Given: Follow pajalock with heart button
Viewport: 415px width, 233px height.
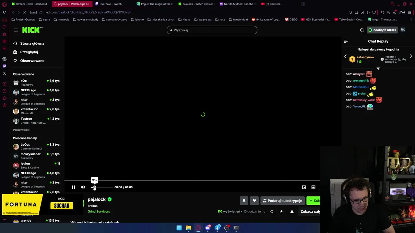Looking at the screenshot, I should 254,201.
